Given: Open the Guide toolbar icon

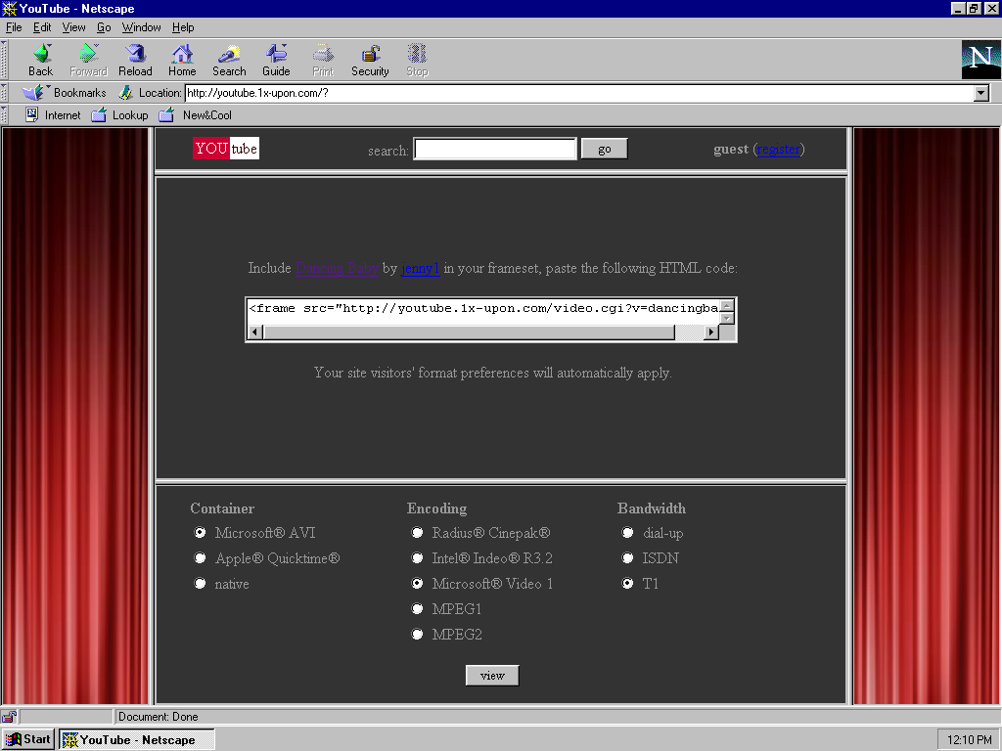Looking at the screenshot, I should click(276, 54).
